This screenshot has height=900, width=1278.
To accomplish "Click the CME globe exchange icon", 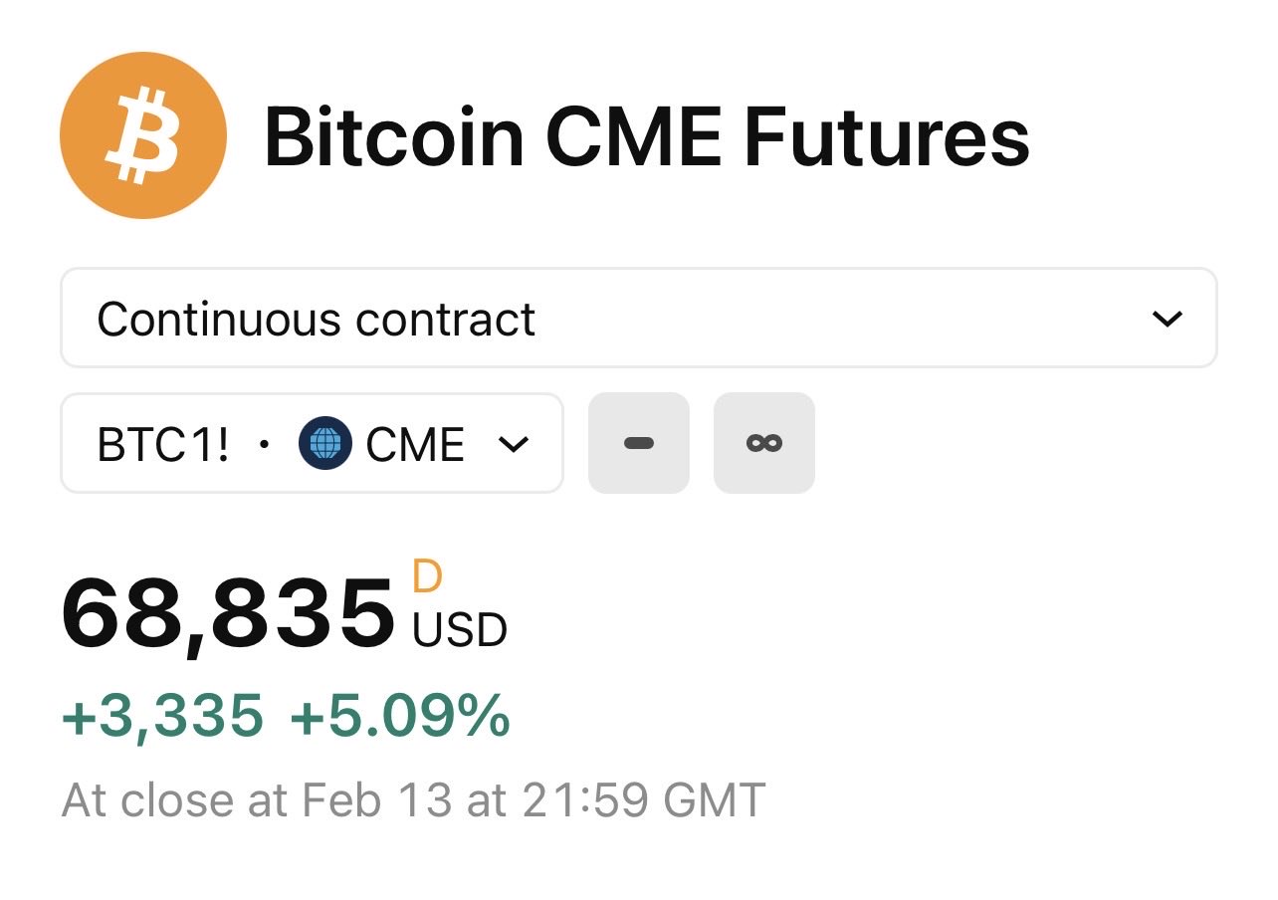I will tap(324, 444).
